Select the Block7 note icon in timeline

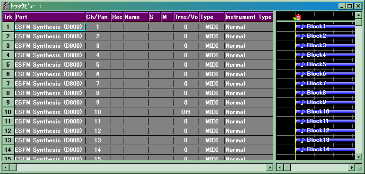[303, 83]
